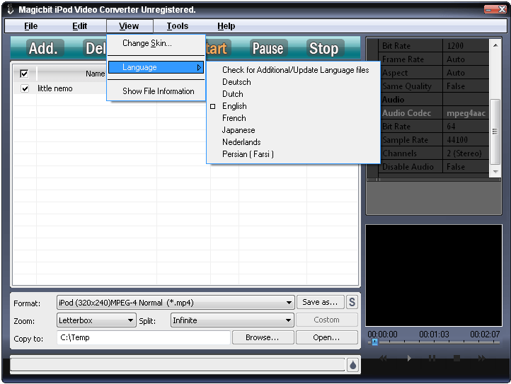
Task: Click the Same Quality False value
Action: point(466,86)
